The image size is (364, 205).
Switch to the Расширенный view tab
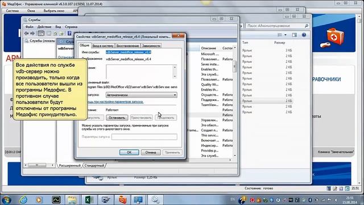[69, 166]
